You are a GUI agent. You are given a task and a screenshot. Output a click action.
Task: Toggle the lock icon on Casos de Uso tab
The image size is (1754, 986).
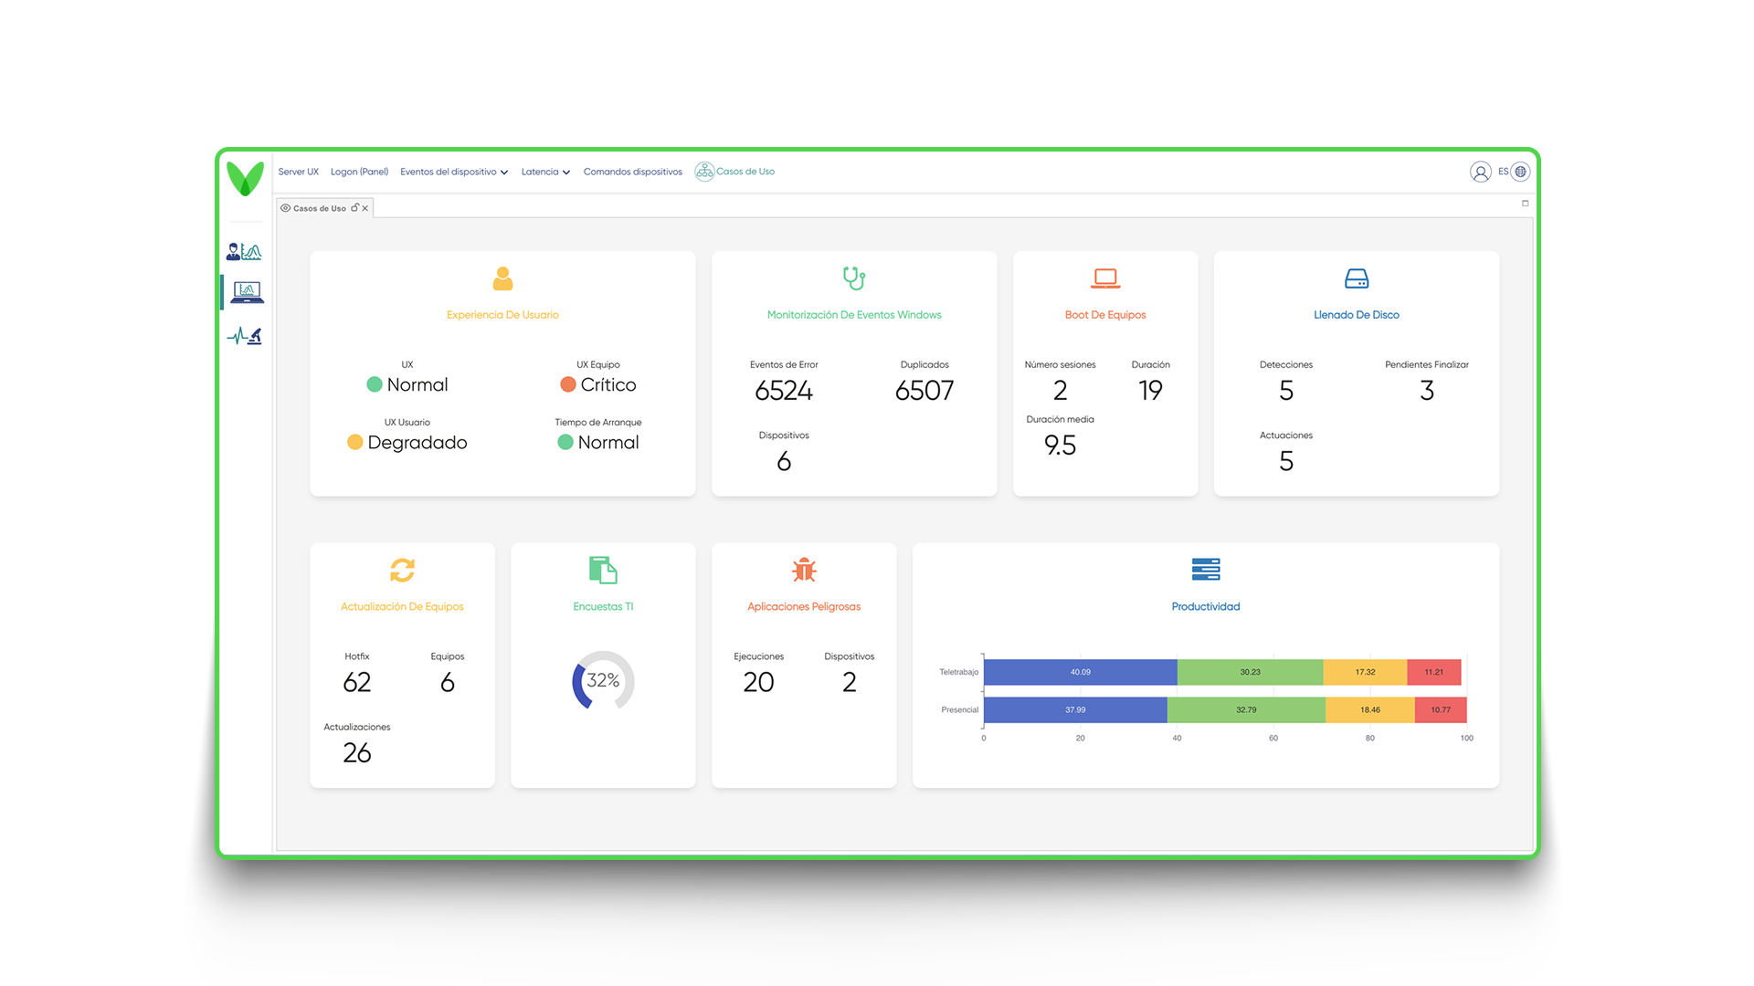coord(355,207)
